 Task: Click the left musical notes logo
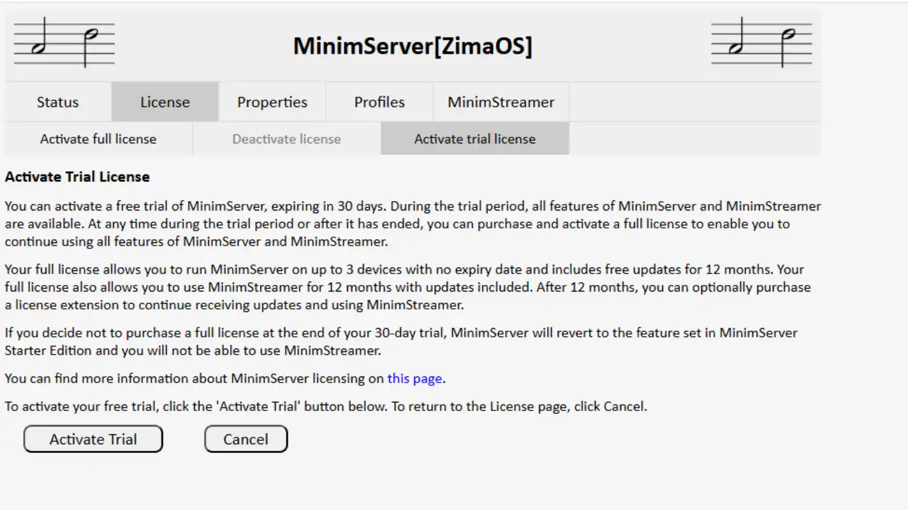click(x=64, y=43)
